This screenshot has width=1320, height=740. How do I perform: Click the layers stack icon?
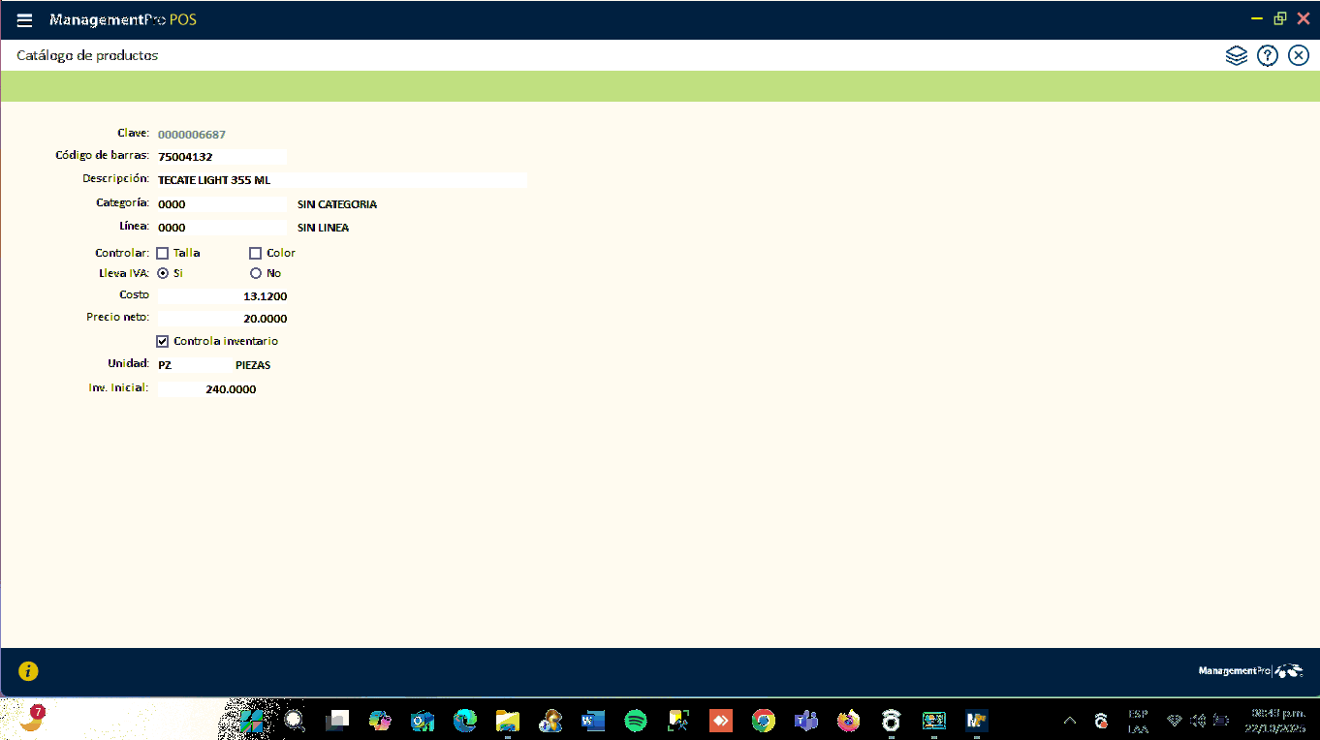coord(1236,55)
